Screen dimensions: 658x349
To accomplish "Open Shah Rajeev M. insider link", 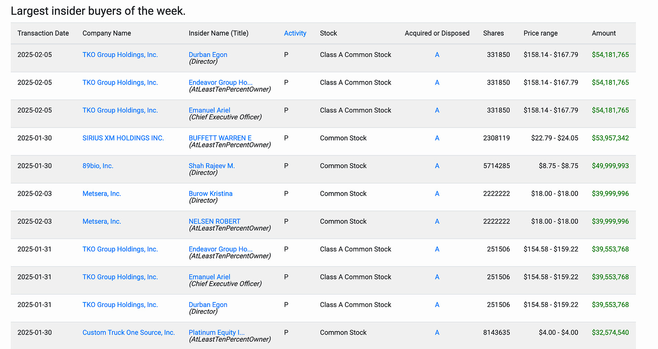I will (x=211, y=166).
